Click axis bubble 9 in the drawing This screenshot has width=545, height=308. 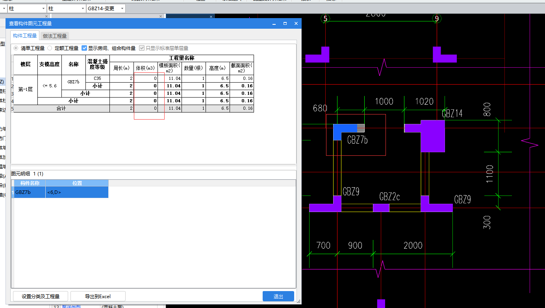(436, 18)
